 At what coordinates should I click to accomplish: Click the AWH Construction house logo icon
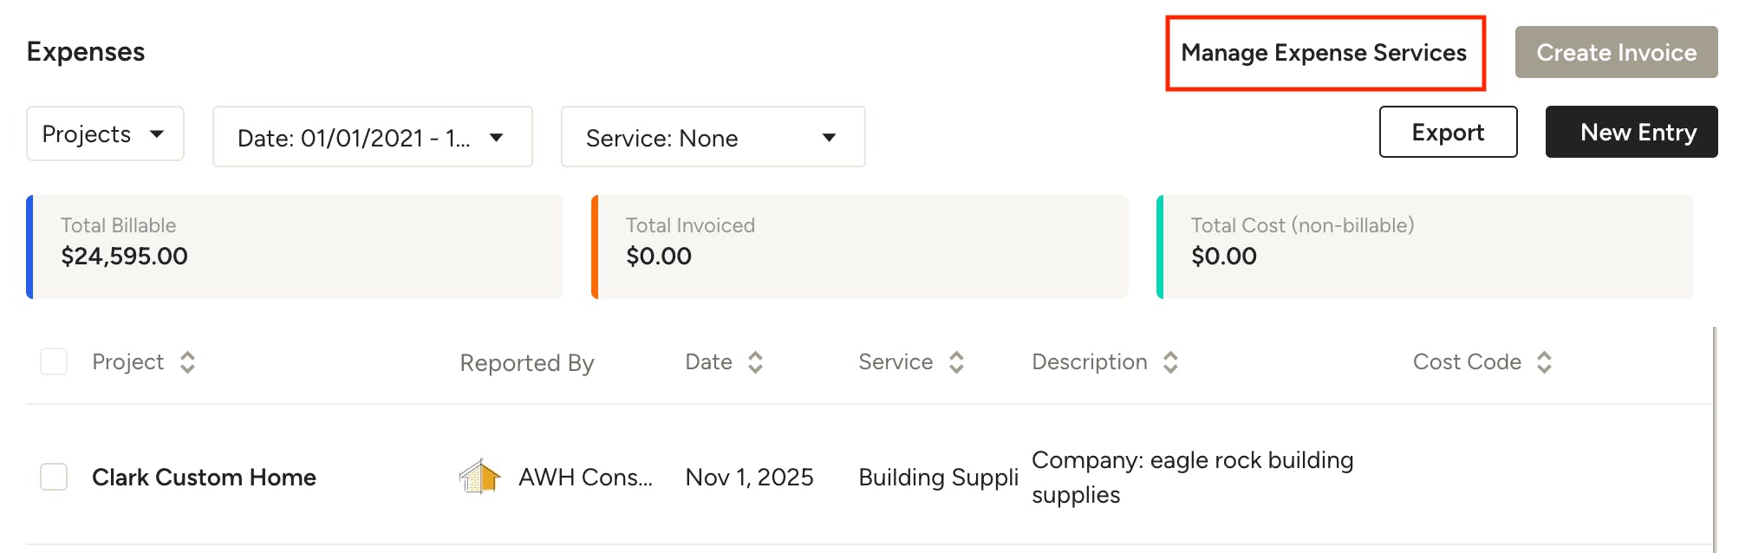point(479,477)
